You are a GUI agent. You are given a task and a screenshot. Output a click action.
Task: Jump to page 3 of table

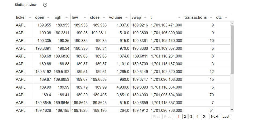click(x=191, y=116)
